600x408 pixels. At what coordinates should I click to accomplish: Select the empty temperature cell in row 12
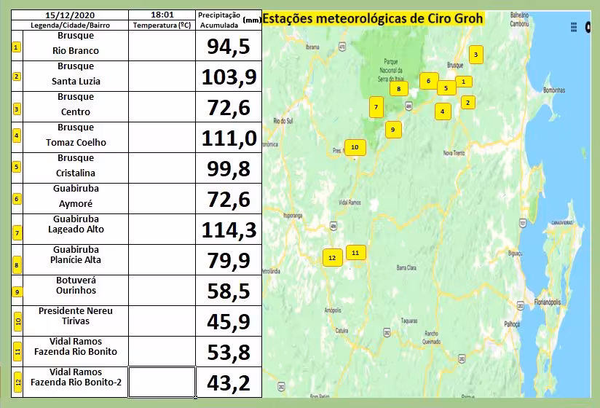coord(162,382)
